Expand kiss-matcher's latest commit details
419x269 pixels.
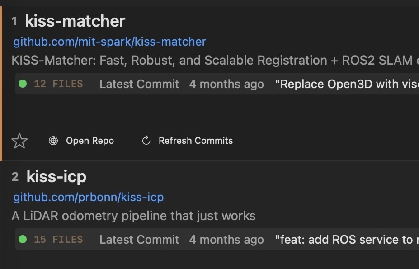pos(139,84)
